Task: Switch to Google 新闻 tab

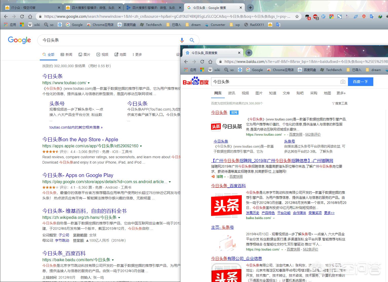Action: pyautogui.click(x=66, y=55)
